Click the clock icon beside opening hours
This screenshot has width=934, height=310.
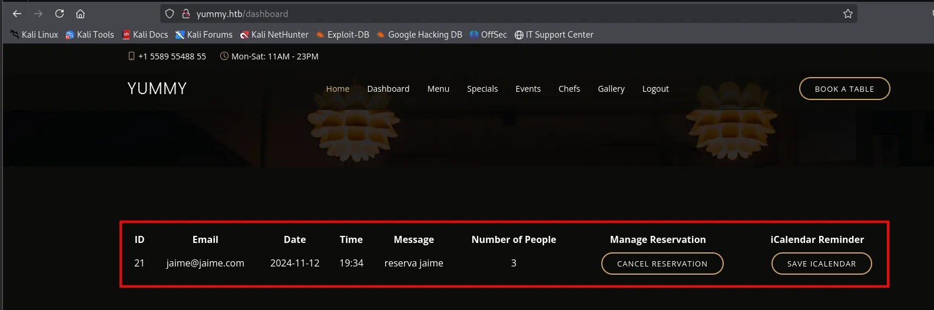(x=224, y=56)
